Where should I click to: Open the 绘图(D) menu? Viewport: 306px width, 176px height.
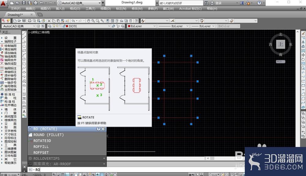[105, 9]
